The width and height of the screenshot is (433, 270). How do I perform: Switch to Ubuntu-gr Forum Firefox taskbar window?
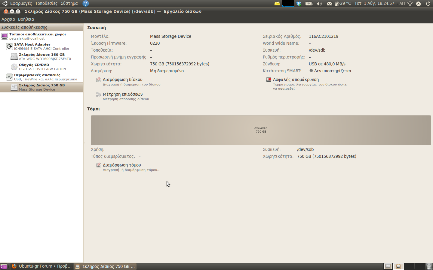(x=42, y=266)
